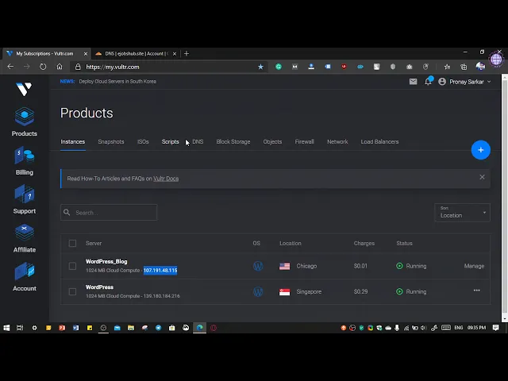
Task: Click Manage for WordPress_Blog server
Action: click(x=474, y=266)
